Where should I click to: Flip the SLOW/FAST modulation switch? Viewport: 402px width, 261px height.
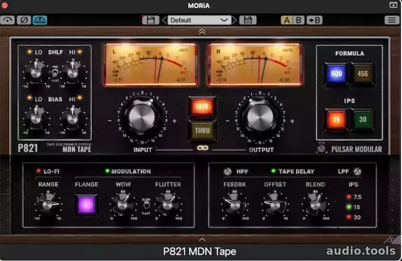[x=146, y=205]
